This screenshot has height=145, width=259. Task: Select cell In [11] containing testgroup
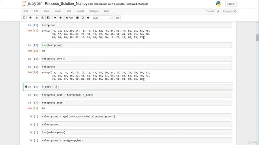pos(136,25)
